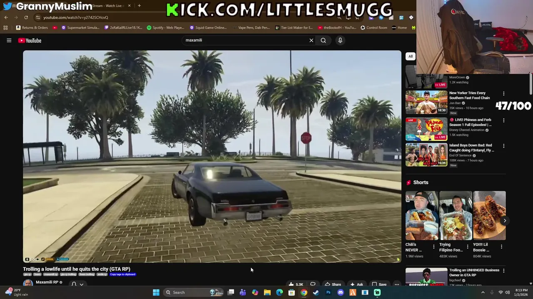Screen dimensions: 533x299
Task: Launch Steam from the taskbar
Action: pyautogui.click(x=316, y=292)
